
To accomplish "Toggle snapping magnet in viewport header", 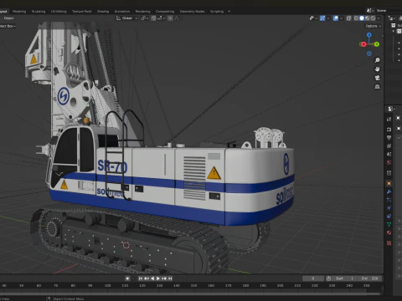I will 153,18.
